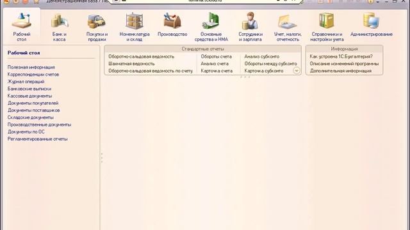Click the Информация group header

345,49
